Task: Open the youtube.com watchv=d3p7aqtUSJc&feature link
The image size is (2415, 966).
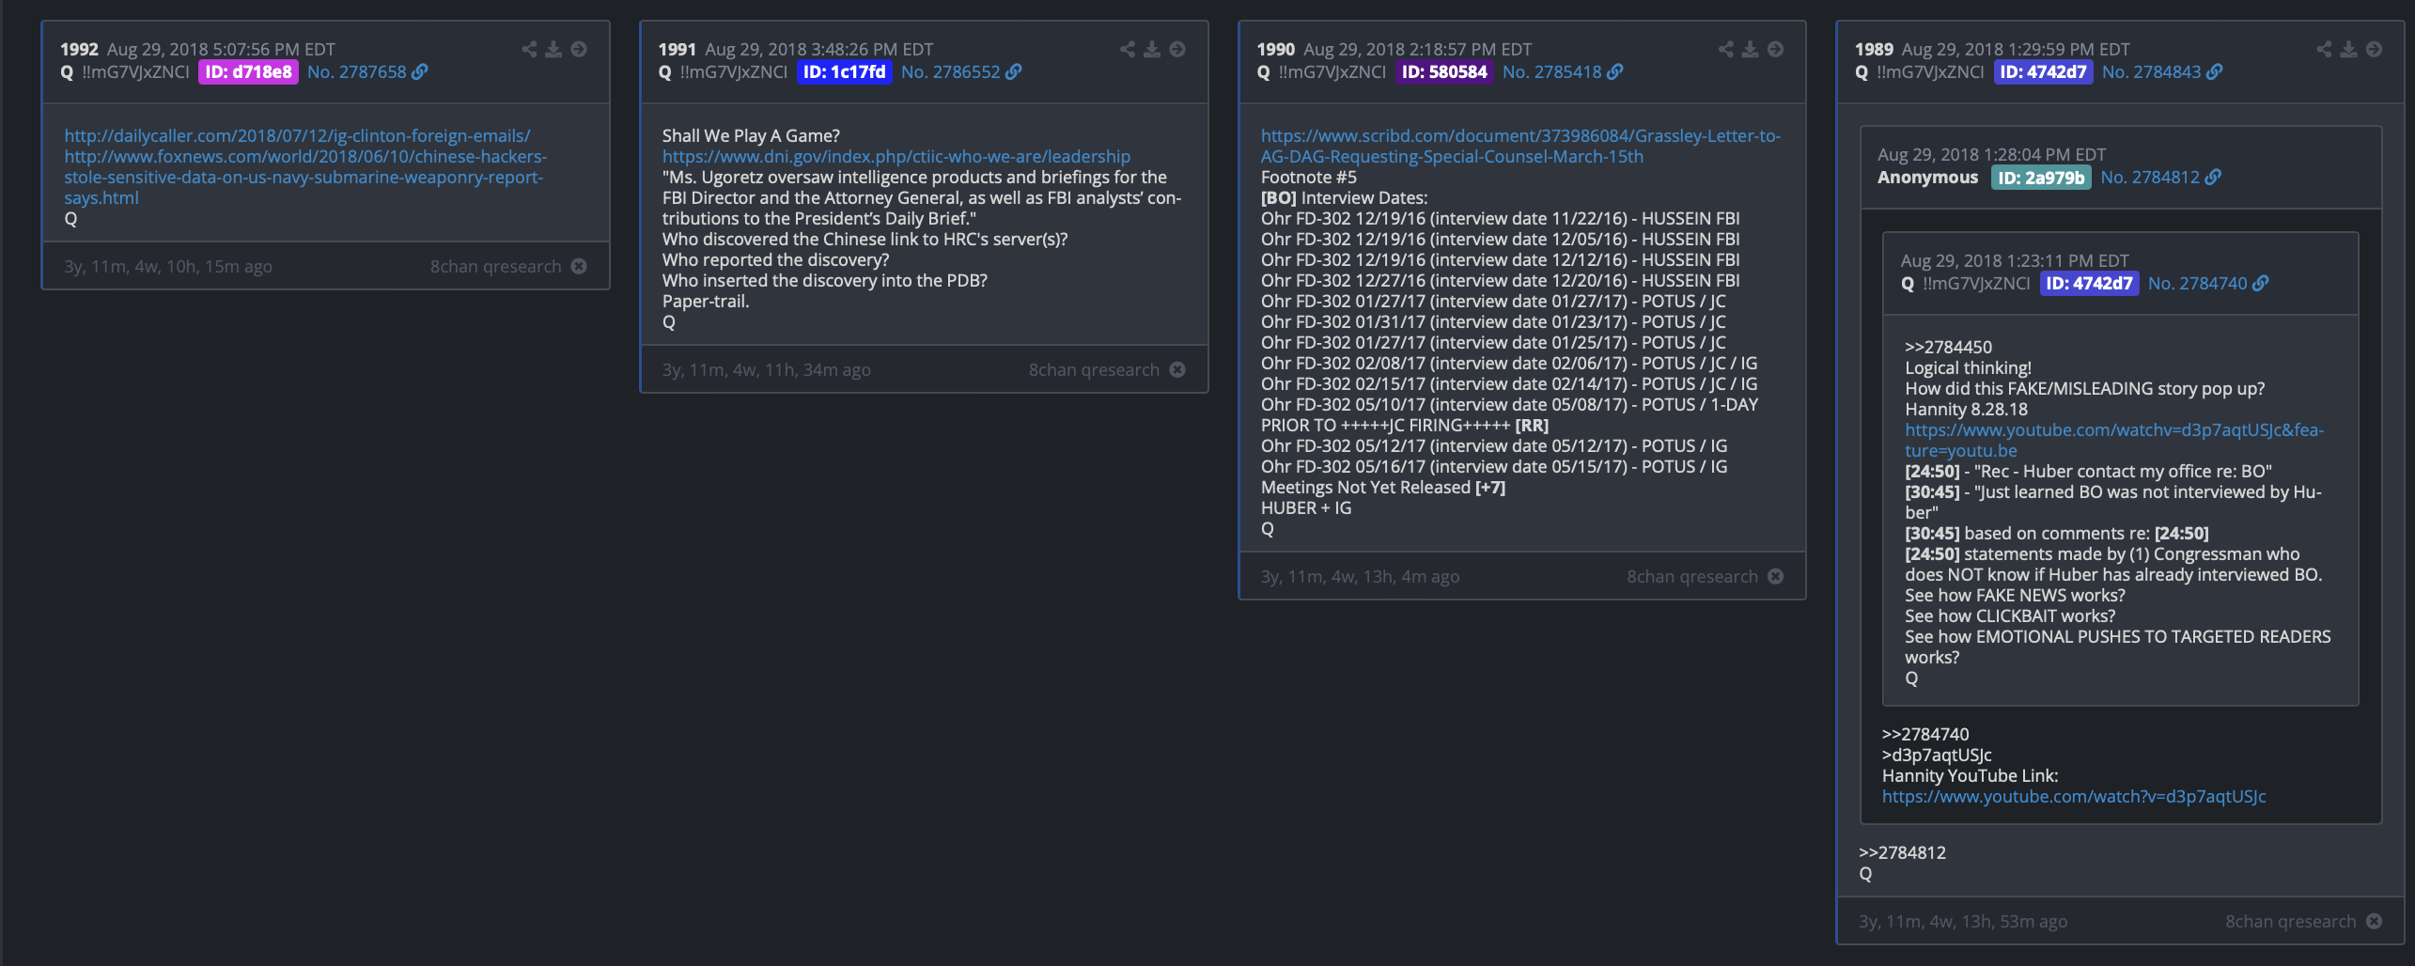Action: [2114, 440]
